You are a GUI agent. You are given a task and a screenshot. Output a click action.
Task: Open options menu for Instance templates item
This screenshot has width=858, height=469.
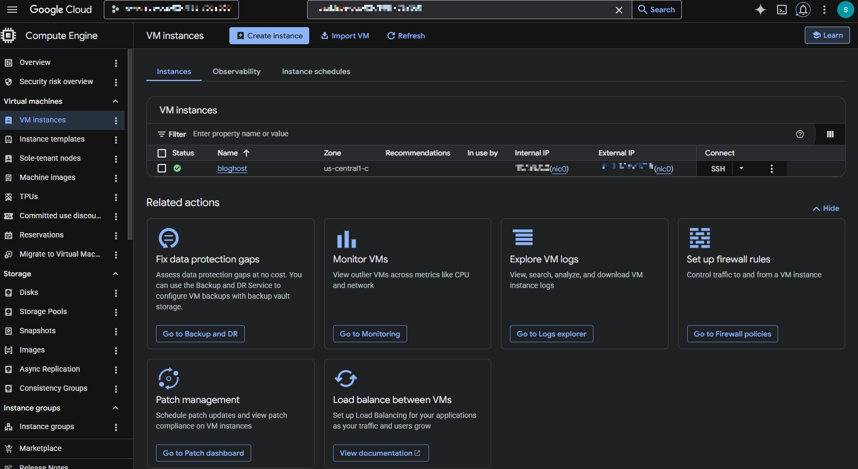click(x=116, y=139)
